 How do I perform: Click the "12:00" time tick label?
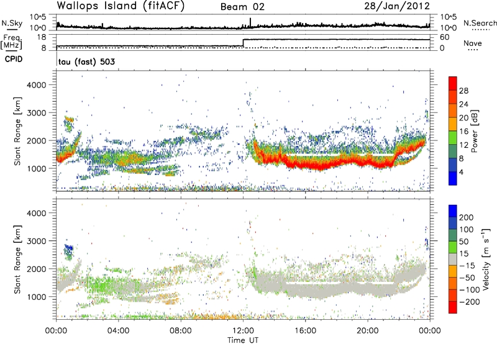tap(243, 331)
